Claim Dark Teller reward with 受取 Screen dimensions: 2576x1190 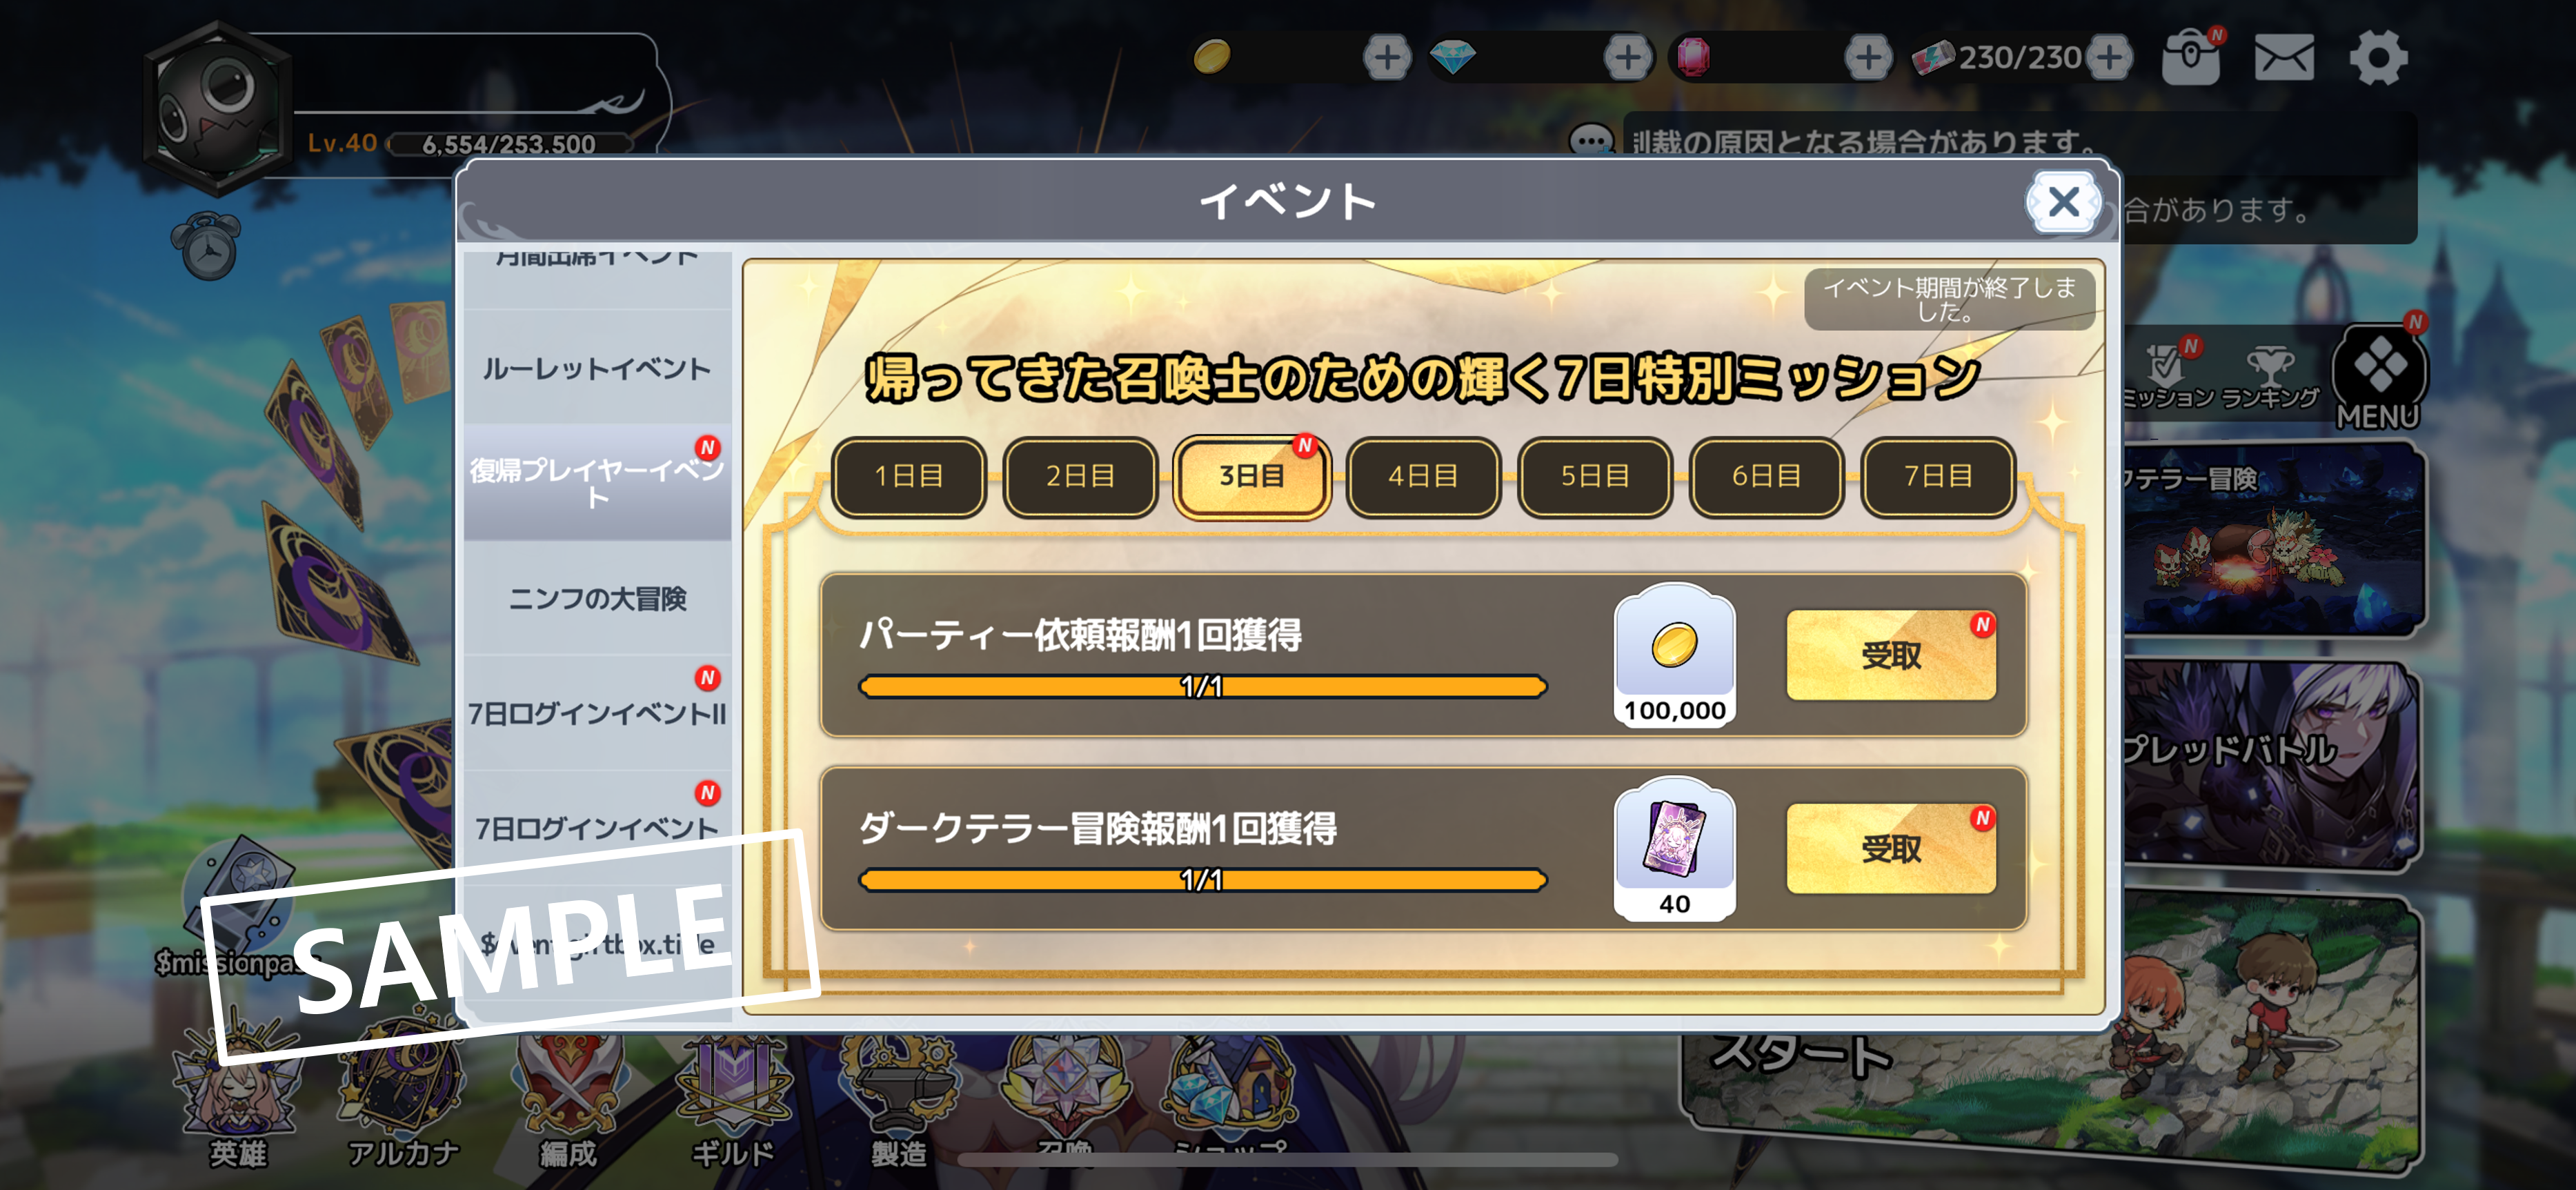click(x=1891, y=849)
